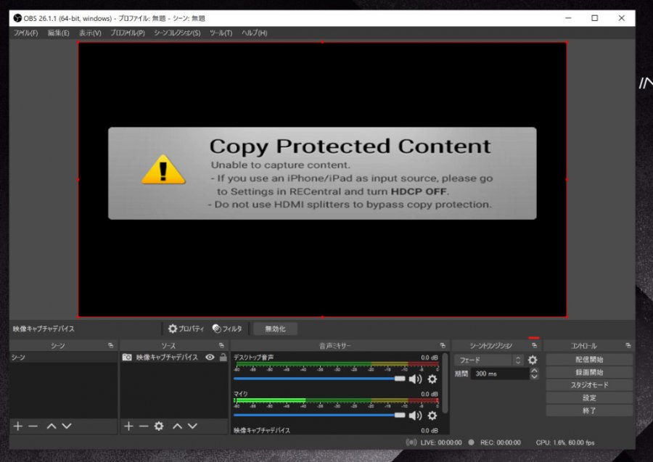653x462 pixels.
Task: Click the 無効化 button
Action: (x=275, y=329)
